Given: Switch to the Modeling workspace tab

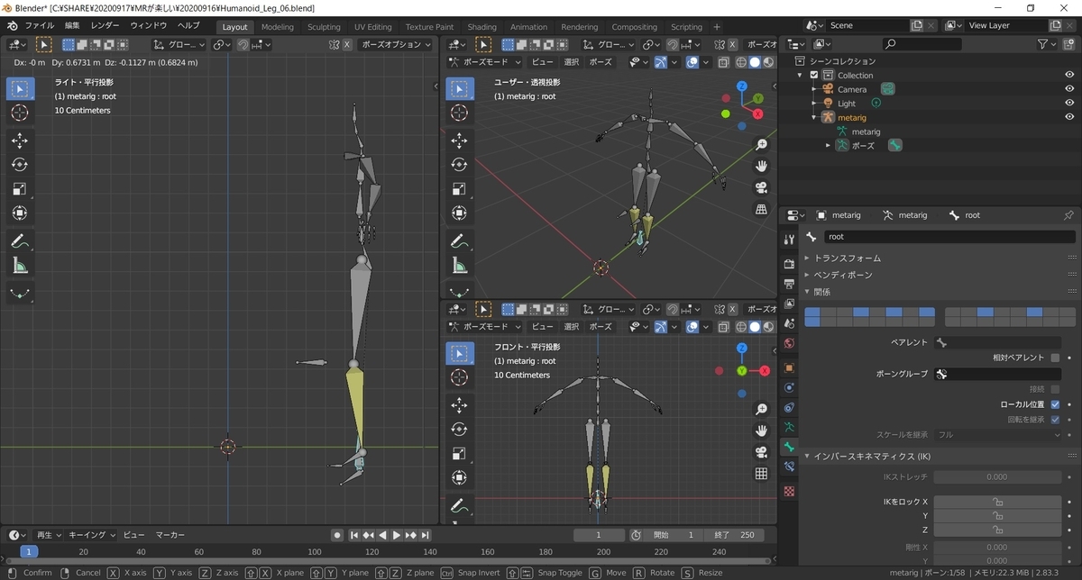Looking at the screenshot, I should (x=278, y=27).
